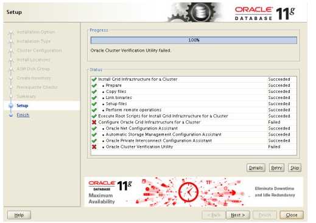Screen dimensions: 316x223
Task: Click the Setup step bullet icon in sidebar
Action: (11, 106)
